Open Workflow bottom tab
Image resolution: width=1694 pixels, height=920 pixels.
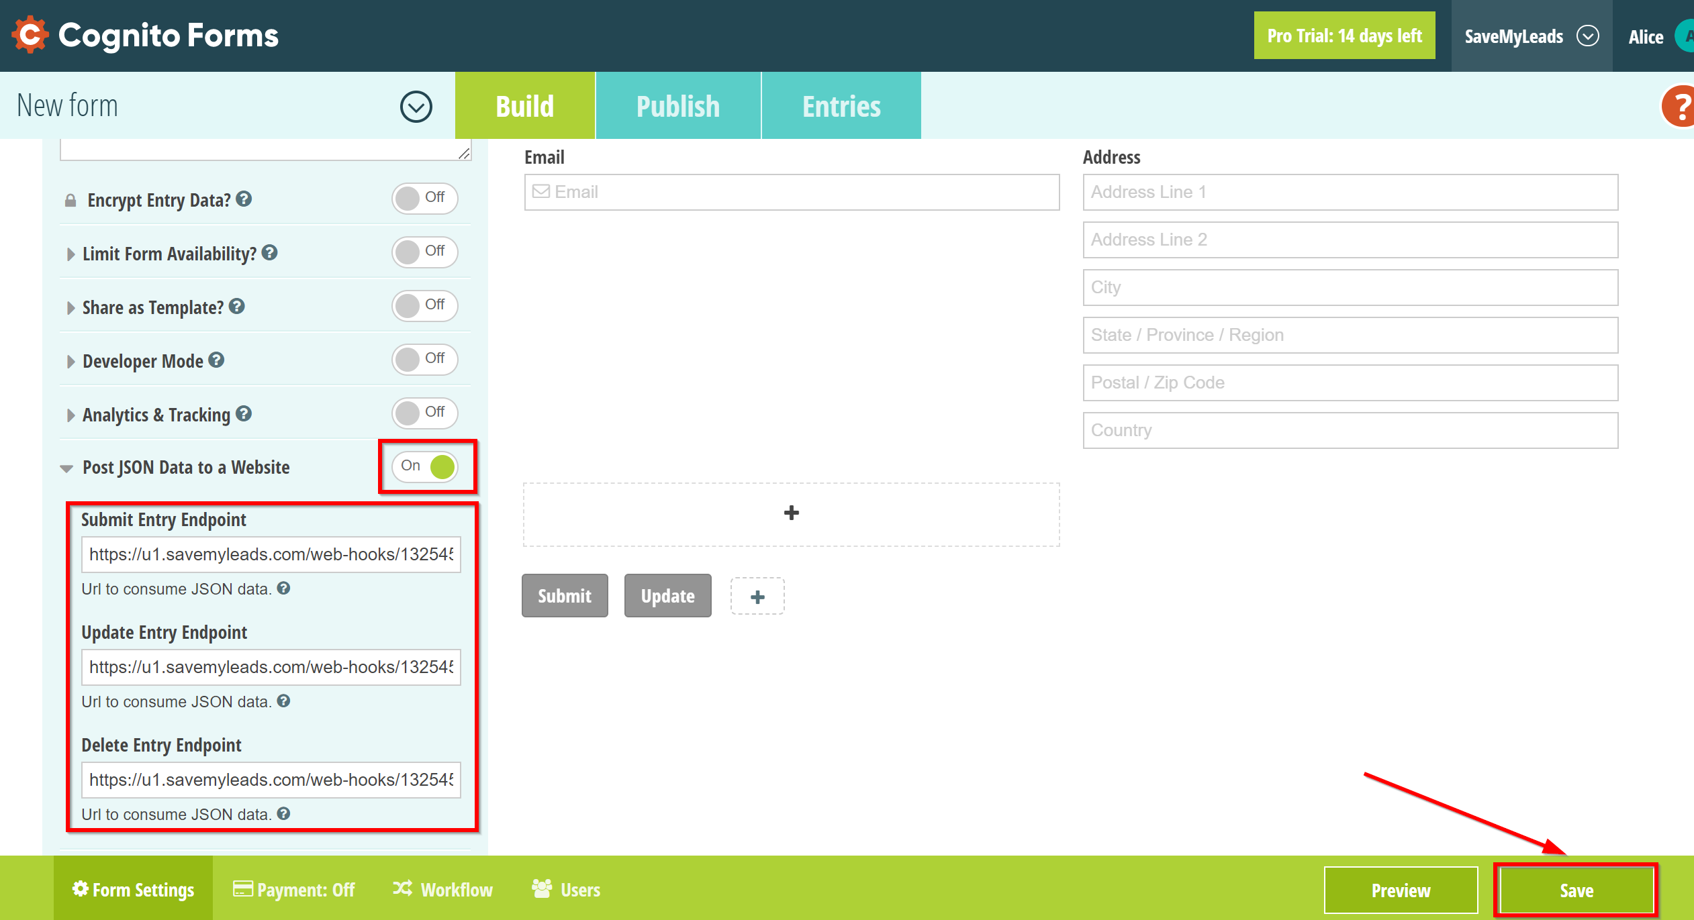[443, 889]
